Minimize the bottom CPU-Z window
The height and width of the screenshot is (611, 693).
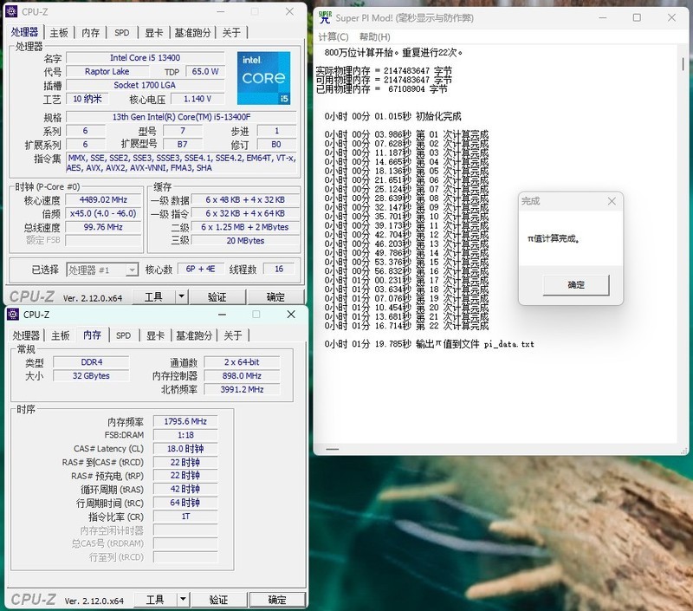(x=222, y=315)
